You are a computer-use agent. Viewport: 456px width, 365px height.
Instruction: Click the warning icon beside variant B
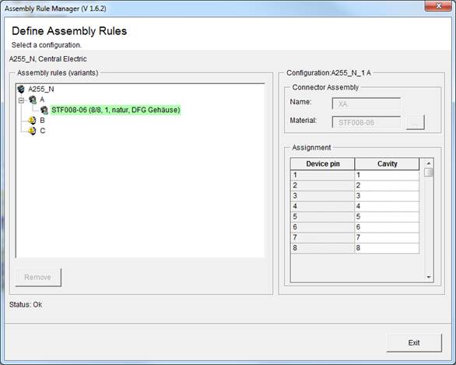tap(32, 120)
